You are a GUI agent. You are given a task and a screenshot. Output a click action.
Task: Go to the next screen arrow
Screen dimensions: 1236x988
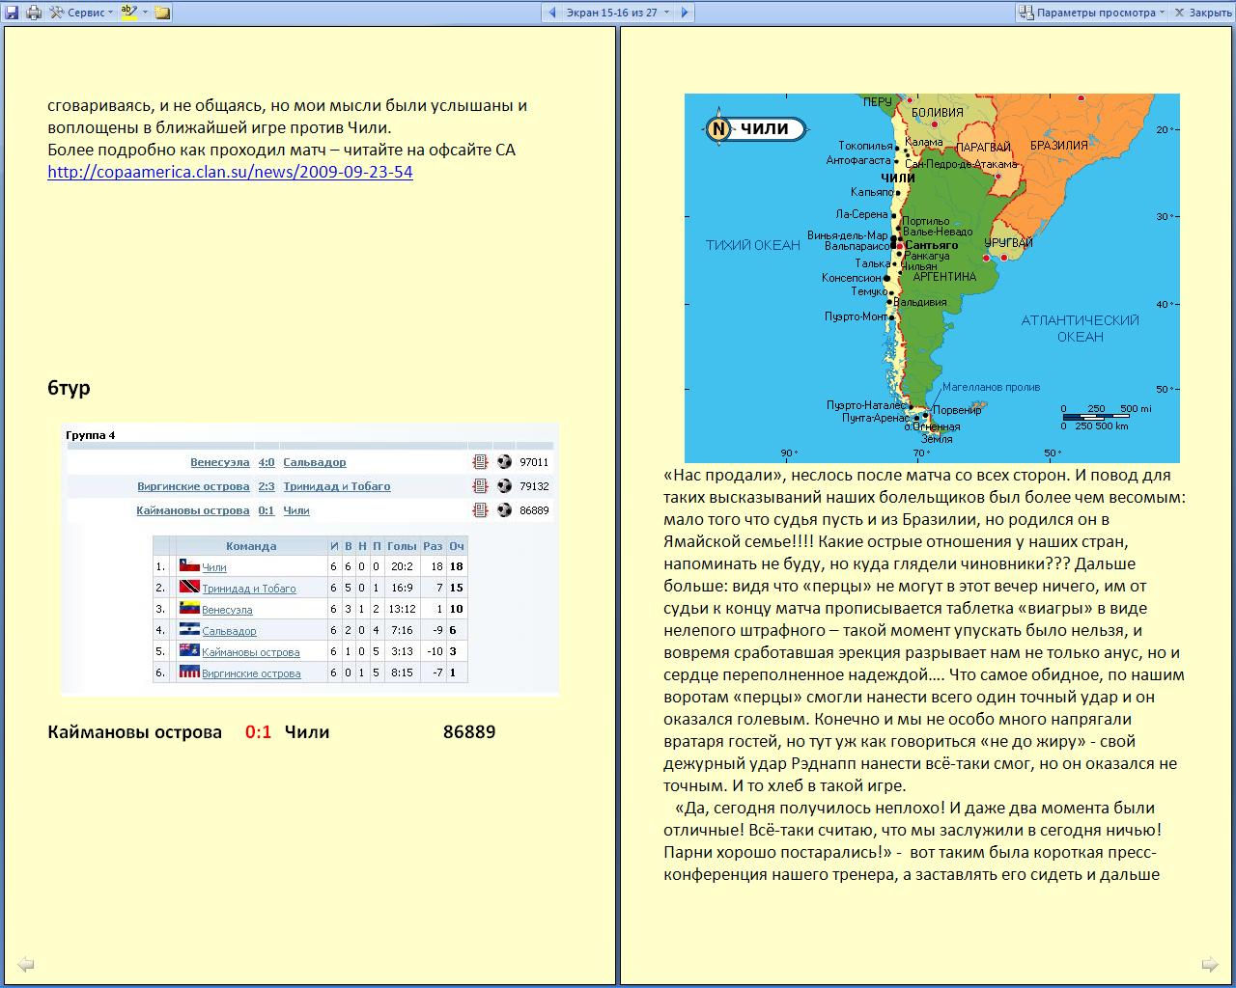coord(684,13)
